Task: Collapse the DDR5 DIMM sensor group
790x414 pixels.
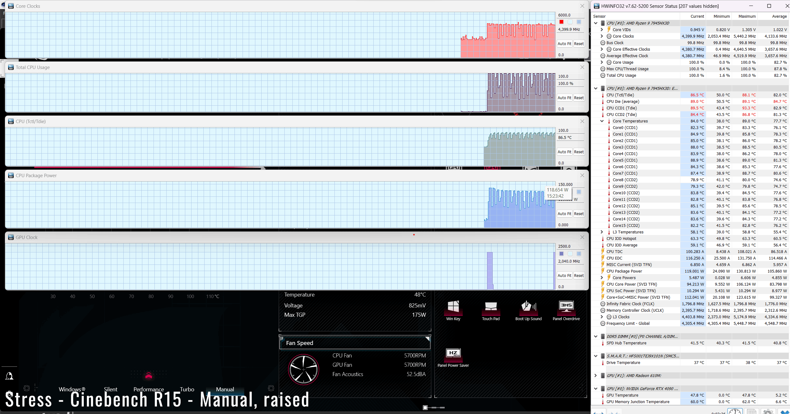Action: (x=596, y=337)
